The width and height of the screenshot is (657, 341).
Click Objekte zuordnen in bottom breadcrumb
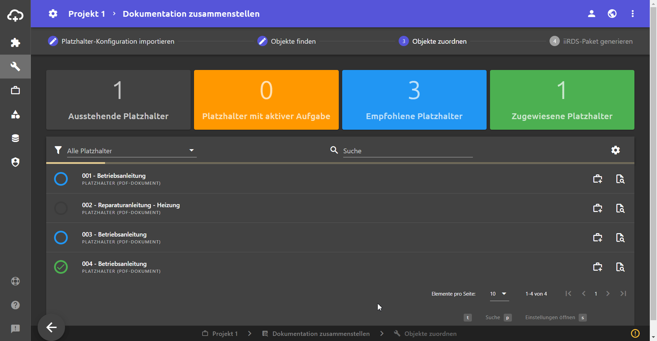pos(425,333)
